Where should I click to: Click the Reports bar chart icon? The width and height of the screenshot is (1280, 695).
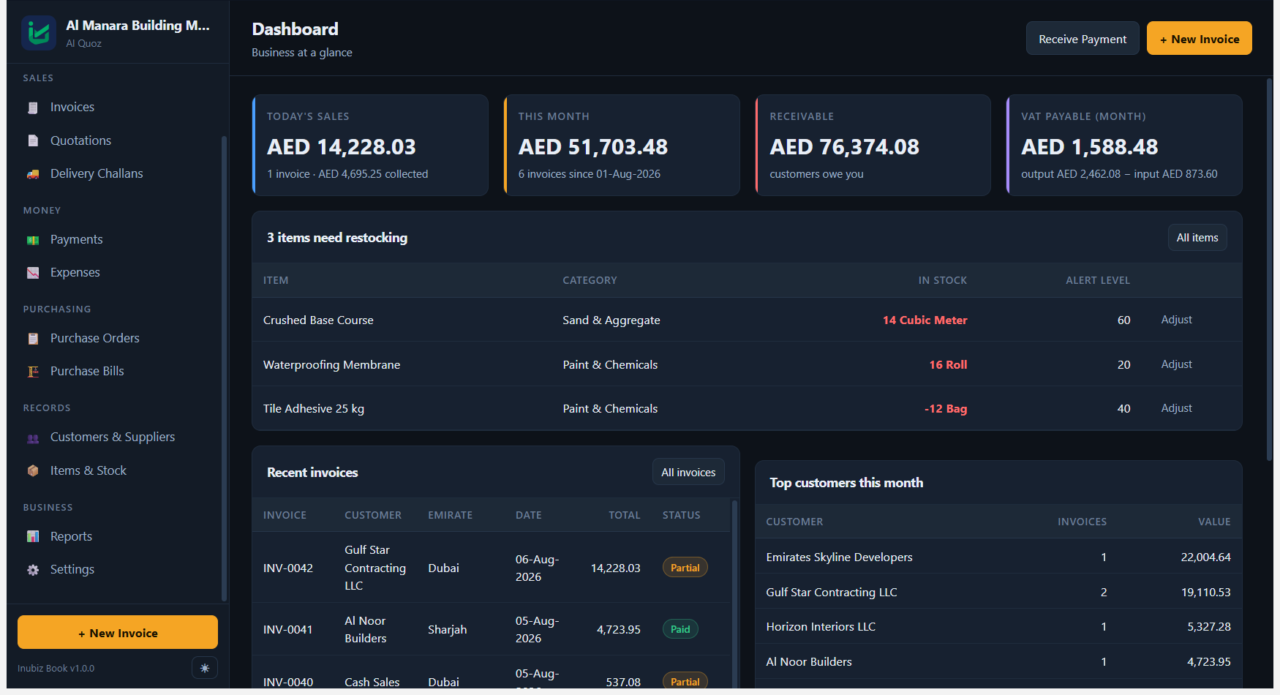33,537
